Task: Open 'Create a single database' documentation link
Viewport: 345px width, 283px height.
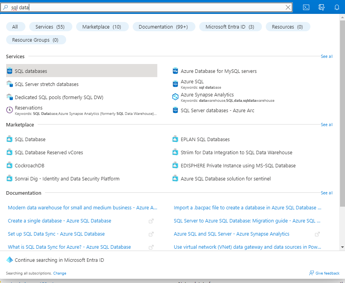Action: (x=59, y=221)
